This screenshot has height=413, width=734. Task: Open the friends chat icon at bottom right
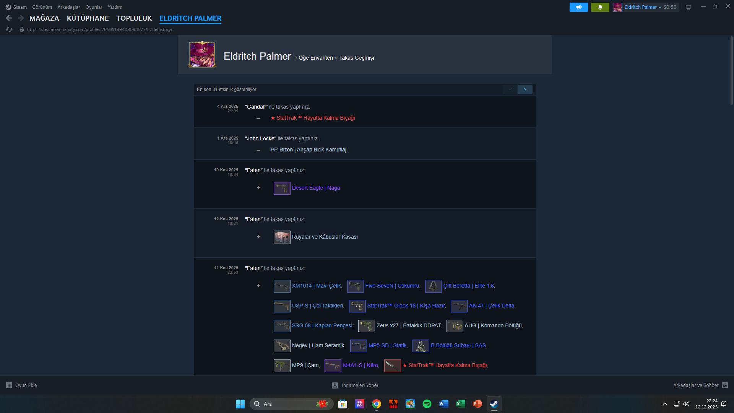tap(725, 385)
